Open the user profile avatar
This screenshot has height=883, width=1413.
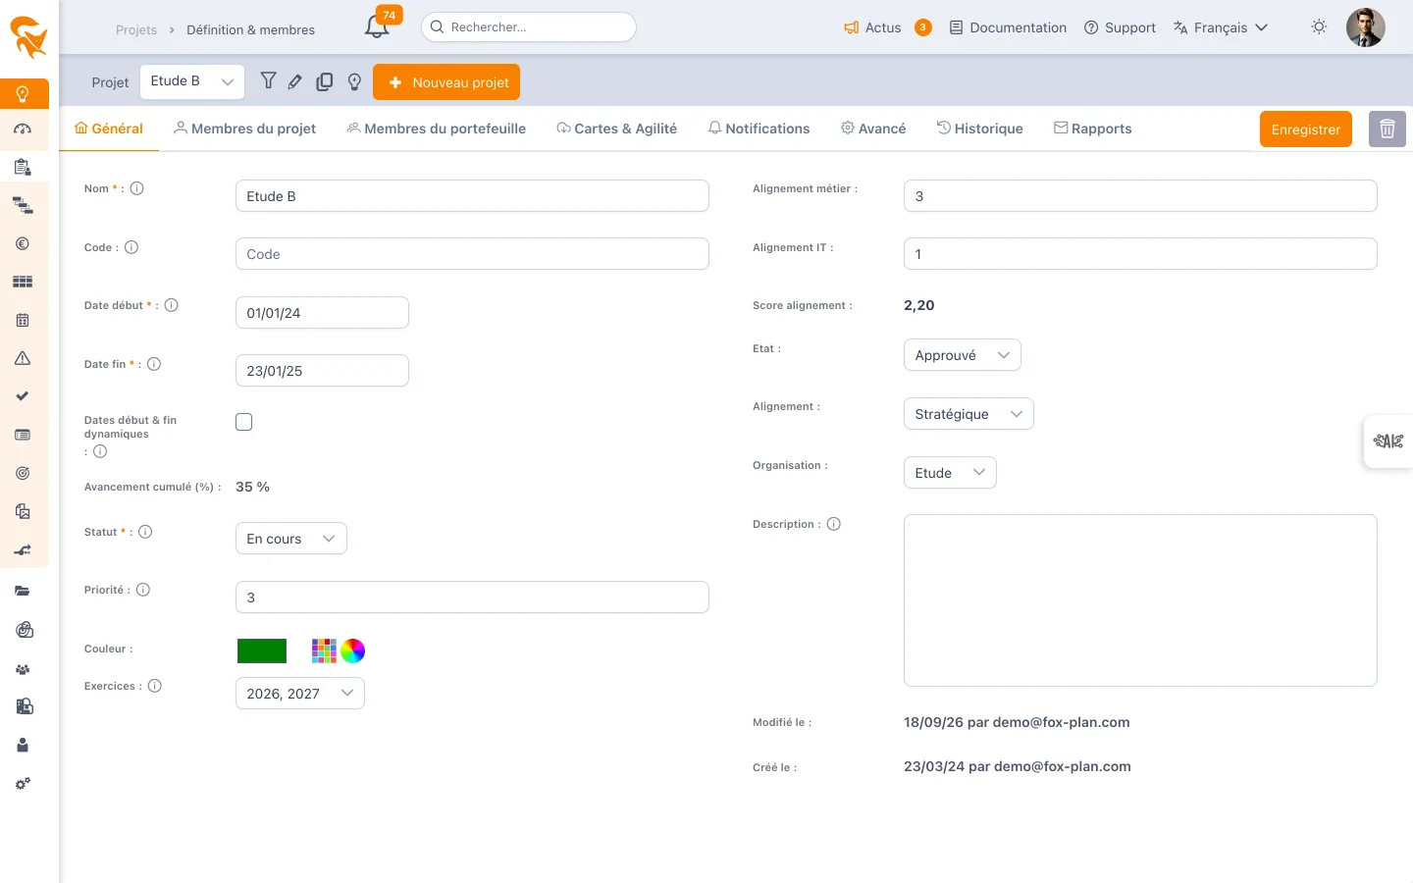point(1366,27)
